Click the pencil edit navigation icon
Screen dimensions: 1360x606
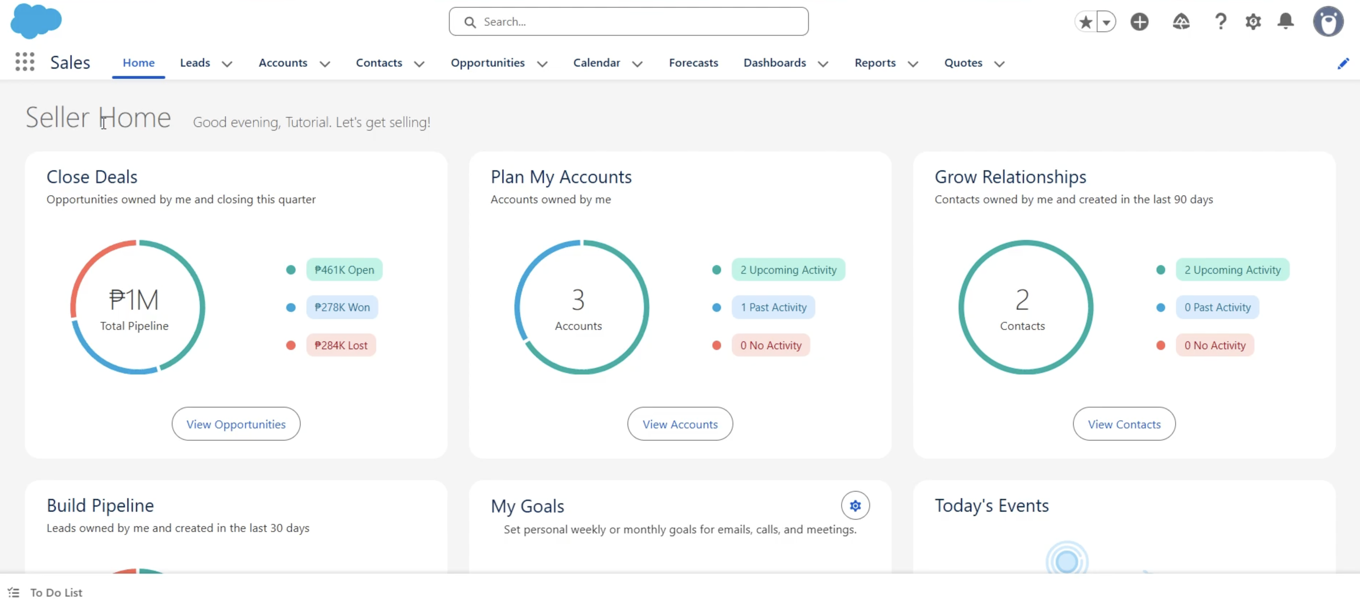(1343, 64)
